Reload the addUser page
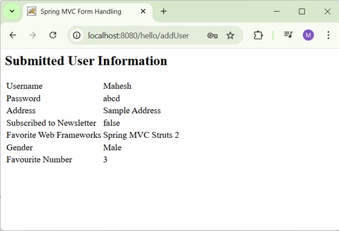Image resolution: width=339 pixels, height=231 pixels. pos(53,35)
